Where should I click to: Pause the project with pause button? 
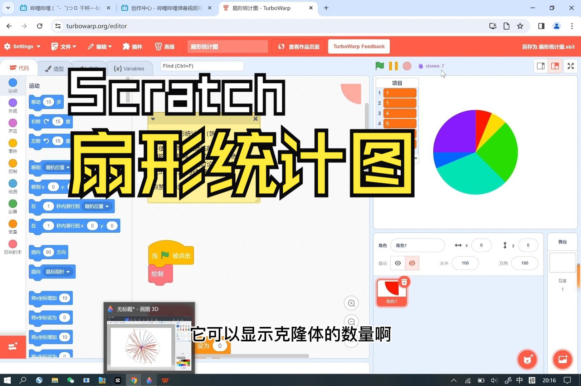click(393, 66)
